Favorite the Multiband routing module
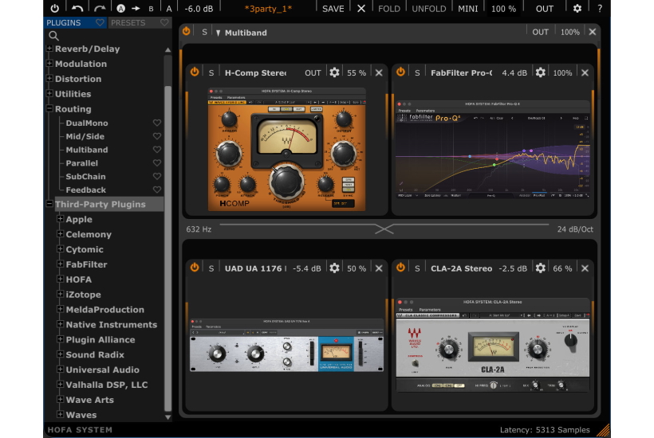654x438 pixels. click(157, 150)
